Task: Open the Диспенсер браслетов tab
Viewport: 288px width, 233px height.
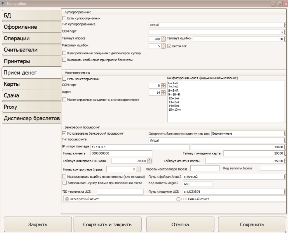Action: point(31,118)
